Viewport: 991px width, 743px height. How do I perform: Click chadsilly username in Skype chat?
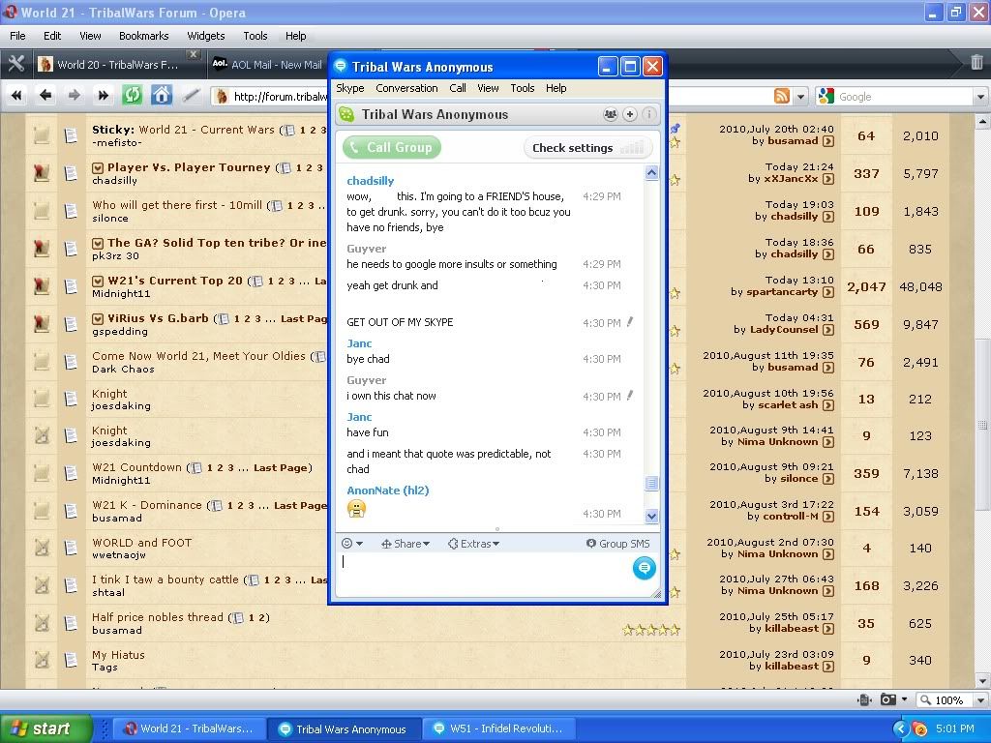point(371,181)
